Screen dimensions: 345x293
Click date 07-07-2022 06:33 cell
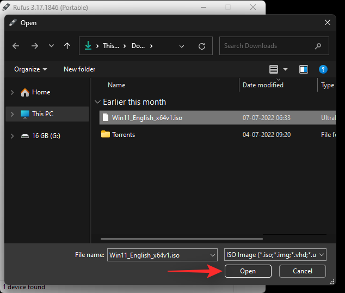(267, 118)
